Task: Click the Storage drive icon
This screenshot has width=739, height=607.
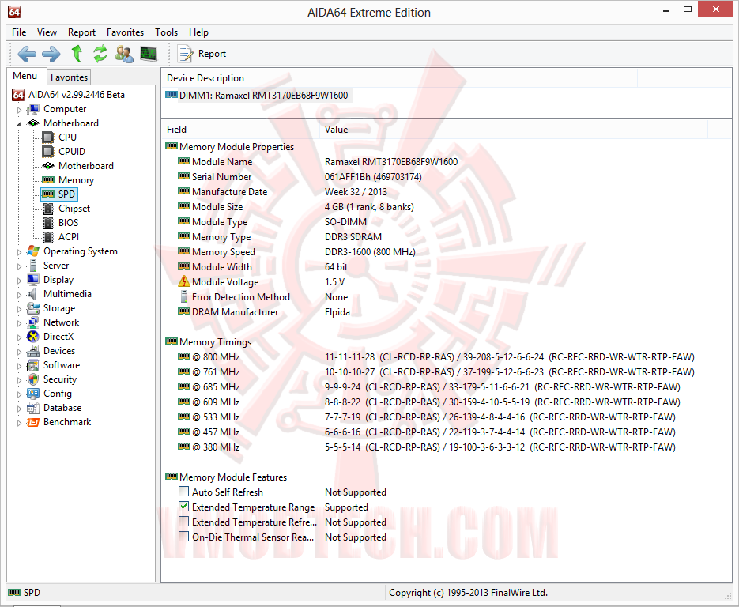Action: click(x=33, y=308)
